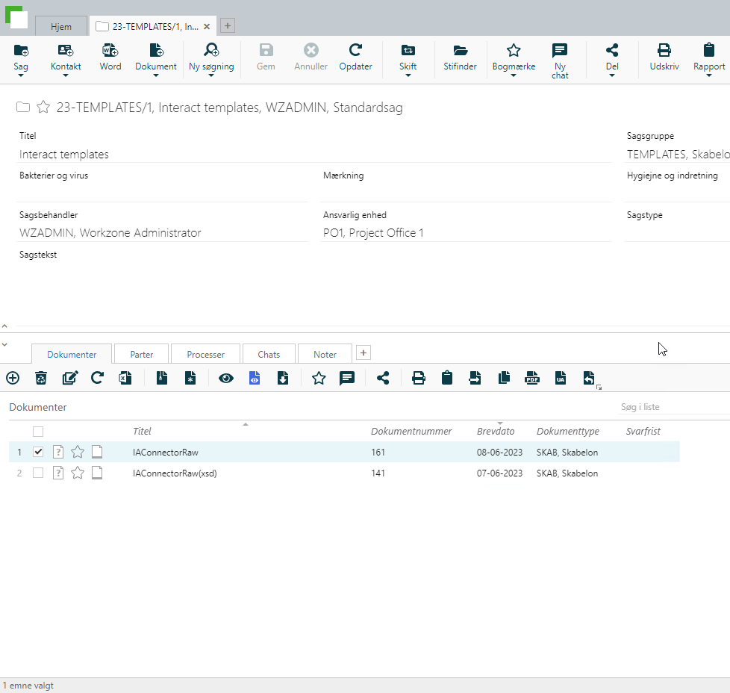This screenshot has width=730, height=693.
Task: Sort the list by Dokumentnummer column
Action: [x=411, y=431]
